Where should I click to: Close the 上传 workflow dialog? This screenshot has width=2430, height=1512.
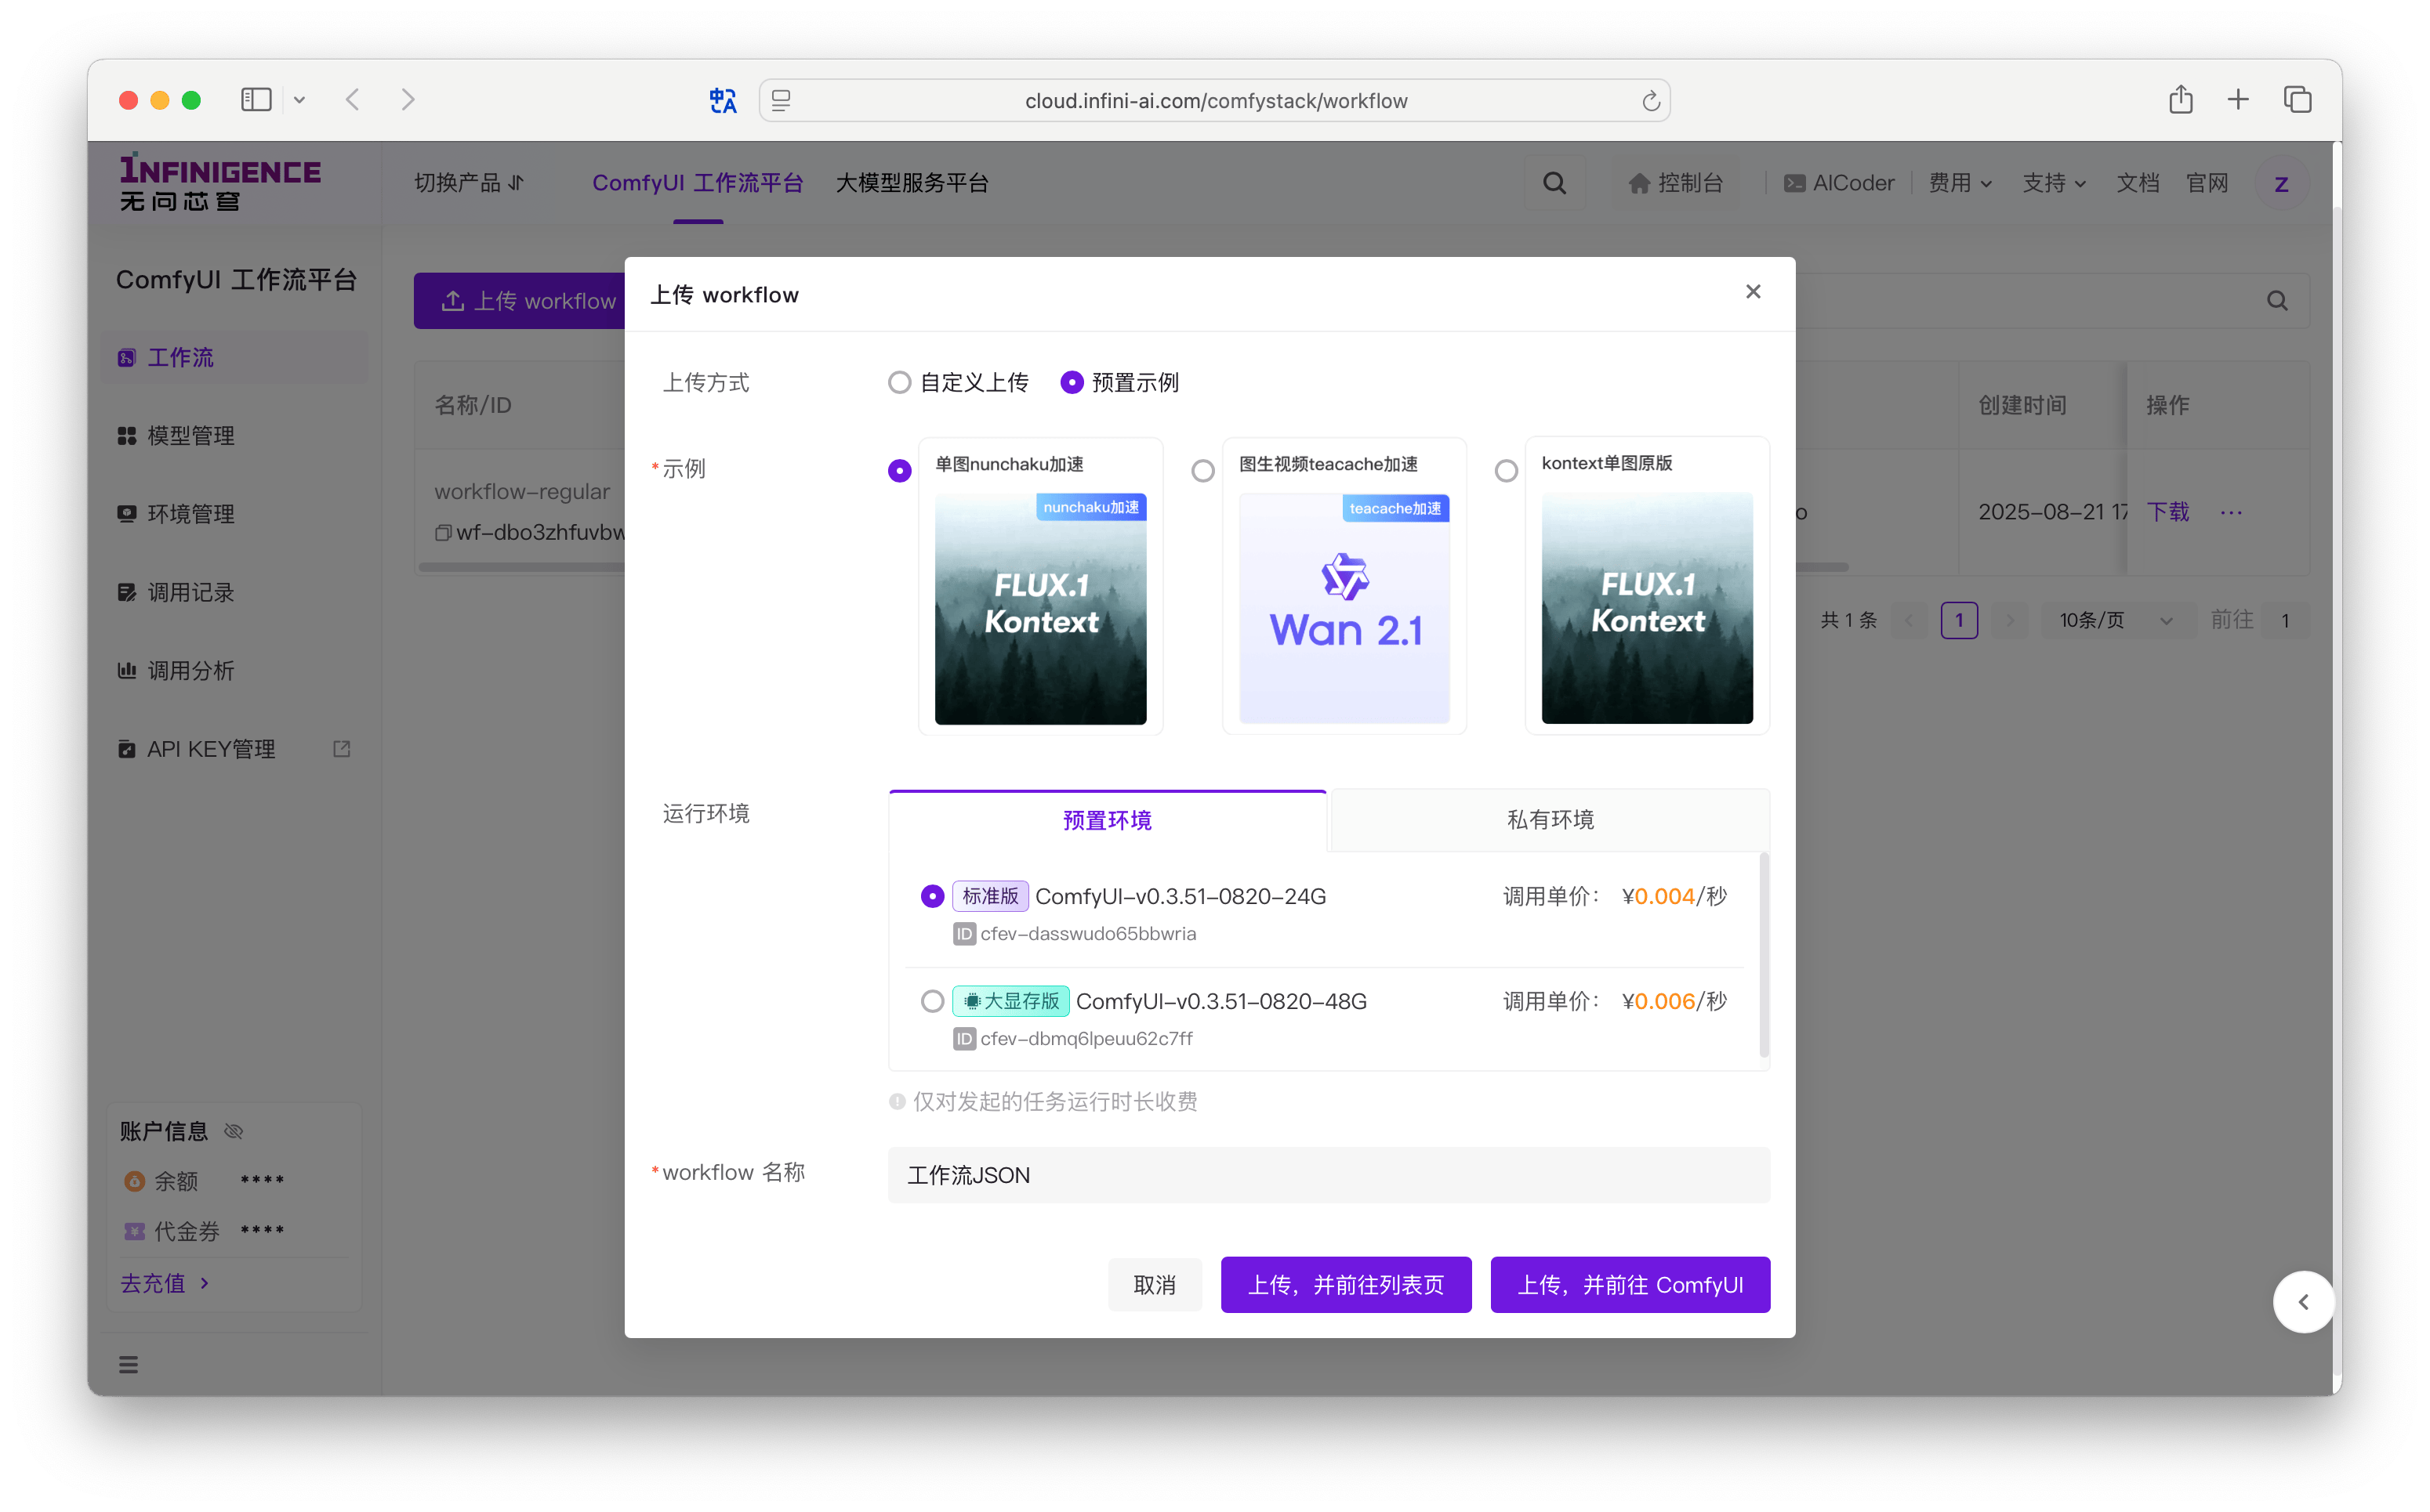1753,292
